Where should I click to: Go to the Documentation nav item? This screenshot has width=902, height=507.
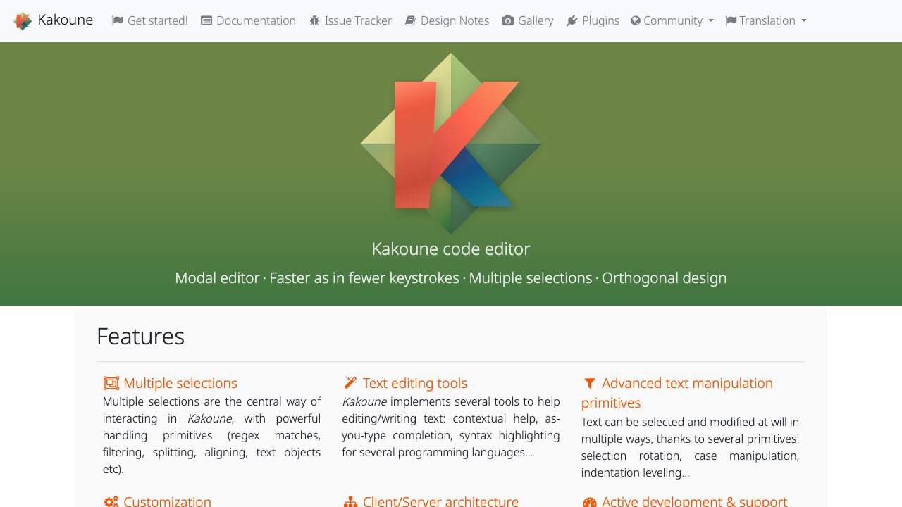tap(248, 20)
